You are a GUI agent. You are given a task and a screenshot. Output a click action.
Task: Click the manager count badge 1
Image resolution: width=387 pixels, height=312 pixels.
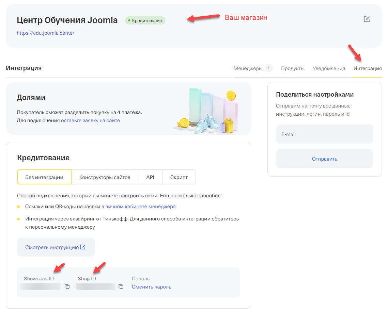click(x=269, y=68)
